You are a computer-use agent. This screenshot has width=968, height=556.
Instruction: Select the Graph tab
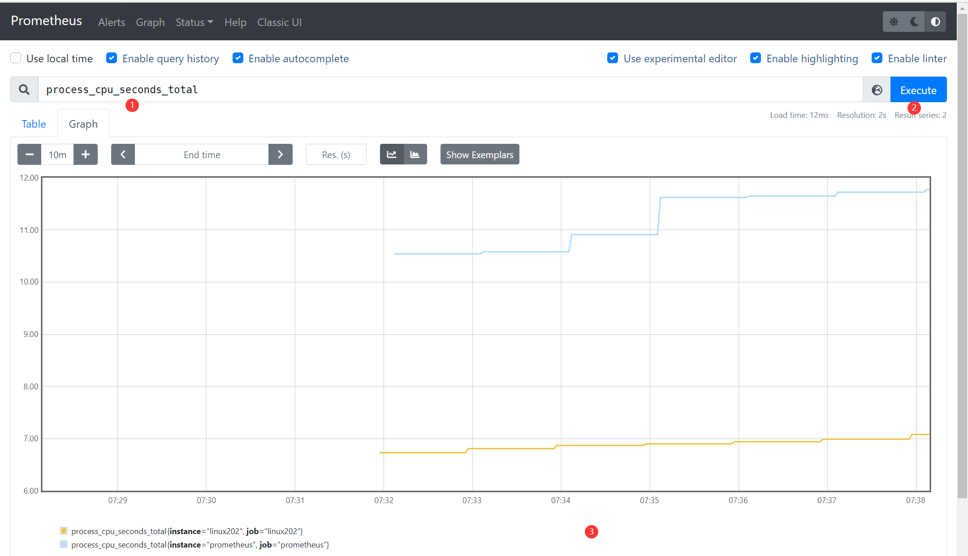[x=83, y=124]
